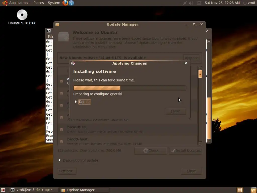This screenshot has height=193, width=257.
Task: Click the 'Installing software' heading
Action: click(95, 71)
